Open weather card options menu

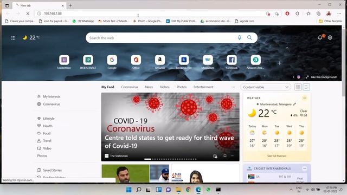click(304, 98)
